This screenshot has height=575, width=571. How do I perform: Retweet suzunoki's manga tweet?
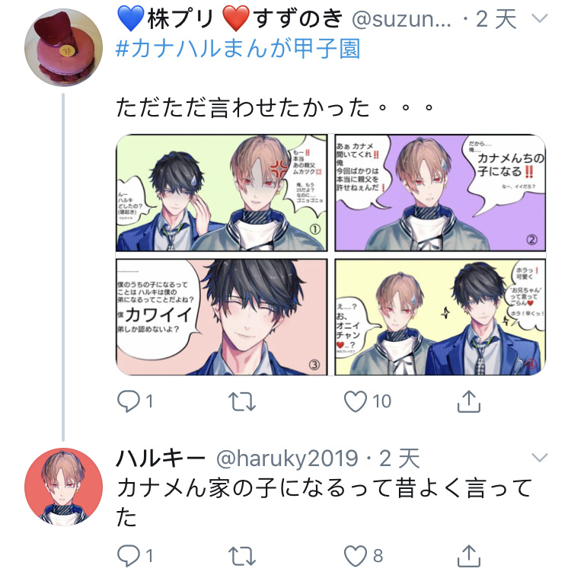(242, 401)
